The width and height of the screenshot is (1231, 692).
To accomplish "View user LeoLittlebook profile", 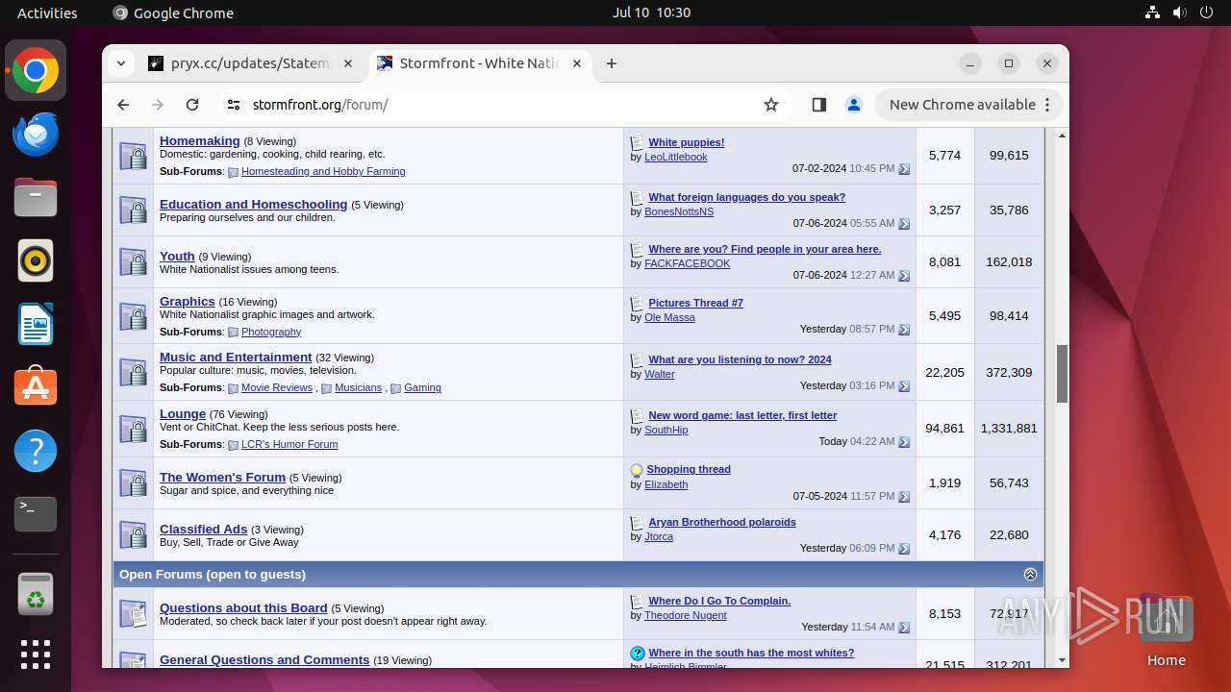I will [x=675, y=157].
